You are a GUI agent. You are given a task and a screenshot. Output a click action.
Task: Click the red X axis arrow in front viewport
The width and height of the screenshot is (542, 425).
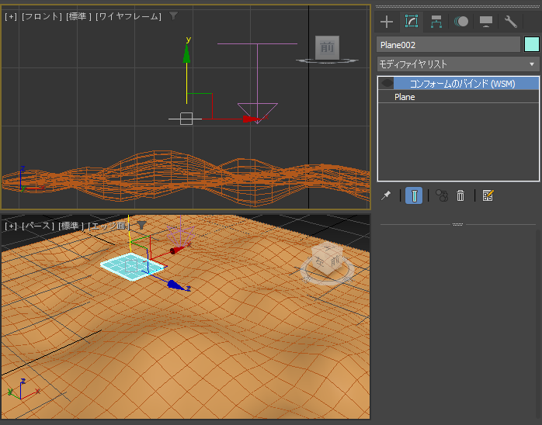pyautogui.click(x=252, y=119)
